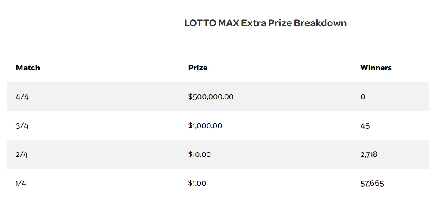Click the $10.00 prize amount
429x209 pixels.
click(x=200, y=154)
